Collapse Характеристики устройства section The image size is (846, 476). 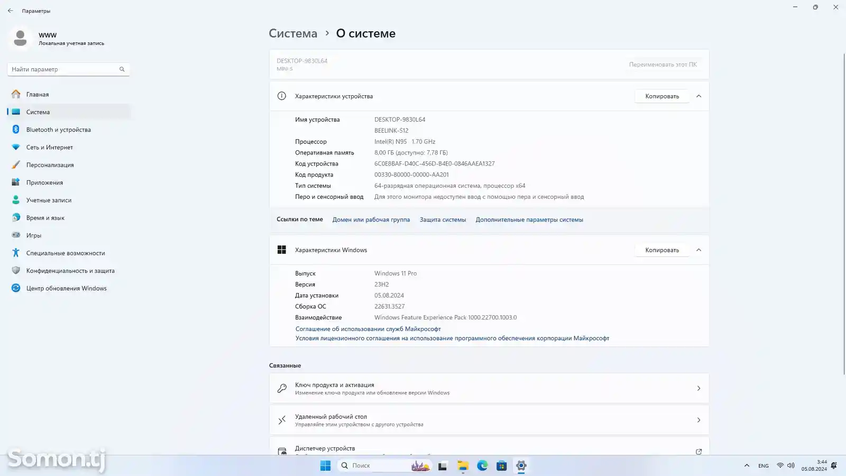click(x=698, y=96)
